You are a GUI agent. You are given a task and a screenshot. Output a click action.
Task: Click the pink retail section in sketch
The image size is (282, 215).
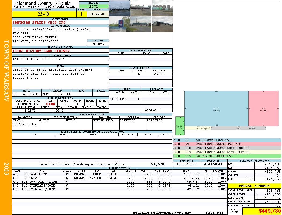[263, 108]
